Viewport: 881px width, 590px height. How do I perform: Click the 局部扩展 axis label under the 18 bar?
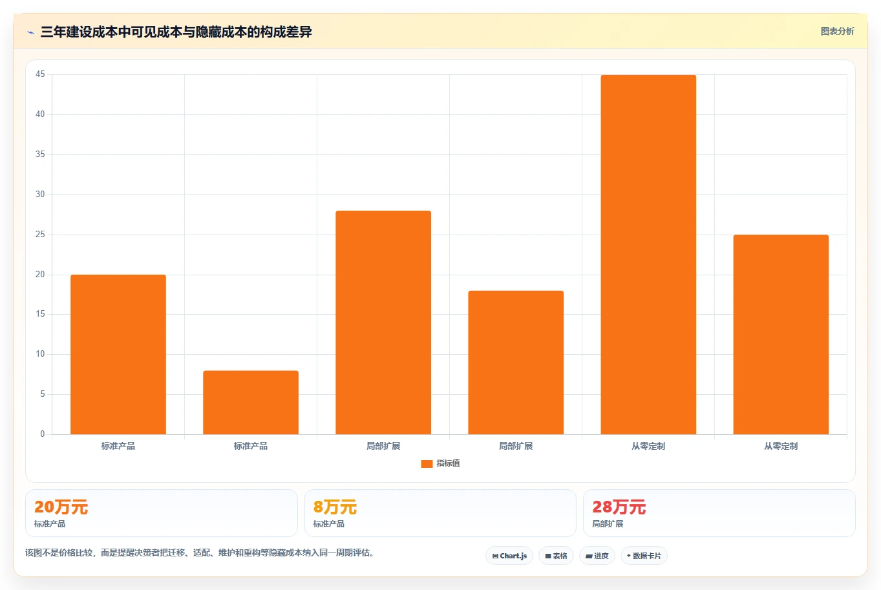click(516, 446)
